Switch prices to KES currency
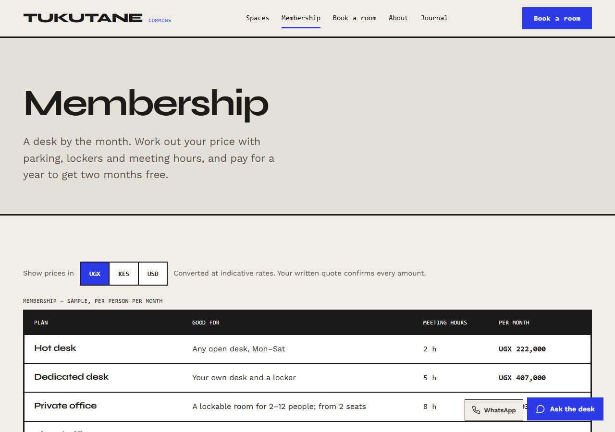Image resolution: width=615 pixels, height=432 pixels. pyautogui.click(x=124, y=274)
